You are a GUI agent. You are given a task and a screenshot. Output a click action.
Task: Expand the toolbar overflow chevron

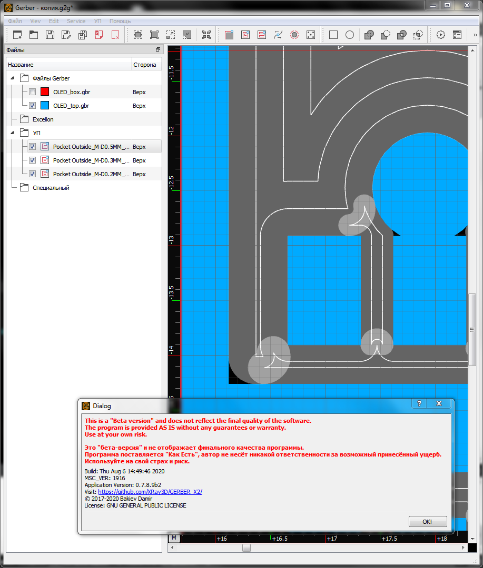[475, 35]
